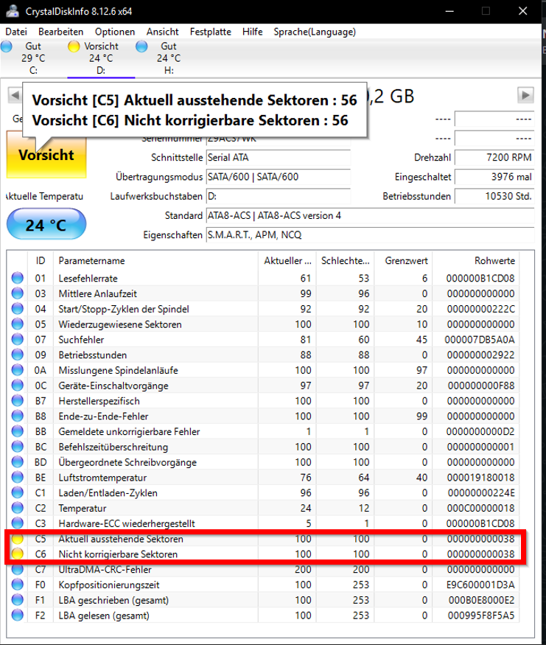Click the Übertragungsmodus field SATA/600
Screen dimensions: 546x645
pos(278,177)
